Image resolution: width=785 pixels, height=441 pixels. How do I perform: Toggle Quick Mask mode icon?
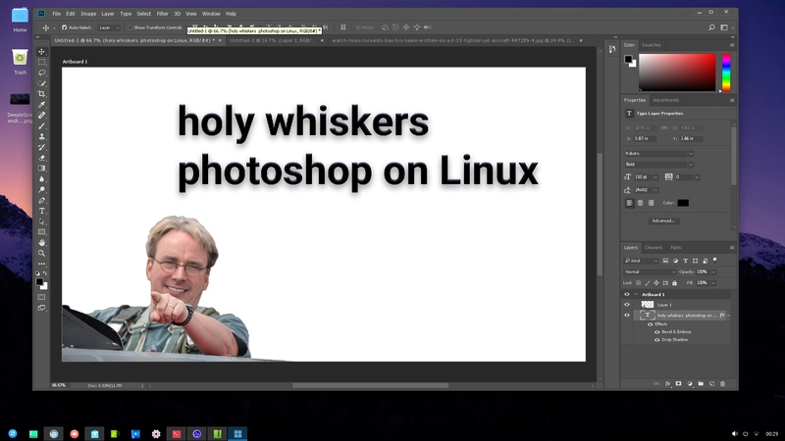(x=42, y=297)
